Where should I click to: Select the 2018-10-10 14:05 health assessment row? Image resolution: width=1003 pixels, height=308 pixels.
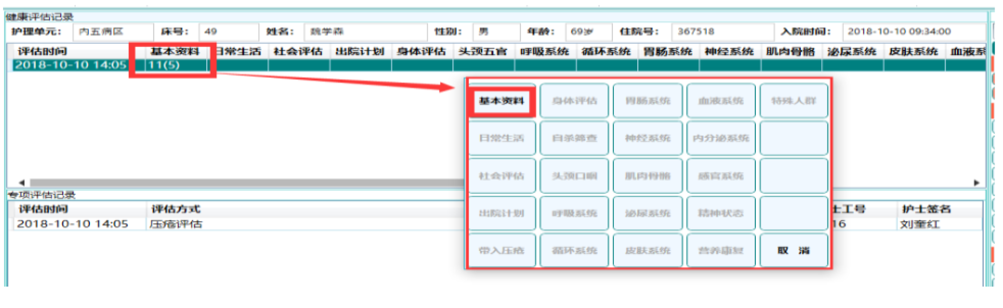[x=71, y=65]
